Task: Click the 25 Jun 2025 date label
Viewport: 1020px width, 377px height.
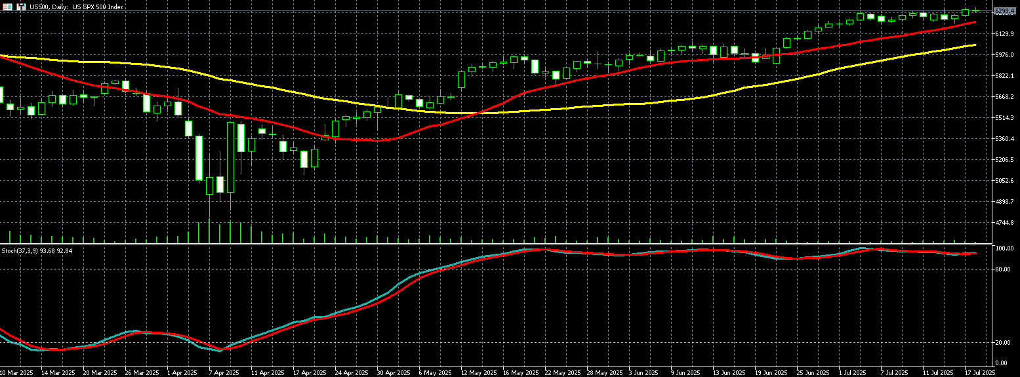Action: point(814,372)
